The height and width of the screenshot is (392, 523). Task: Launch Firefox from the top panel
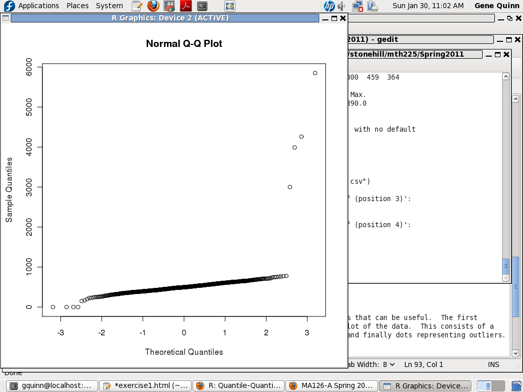pos(153,6)
